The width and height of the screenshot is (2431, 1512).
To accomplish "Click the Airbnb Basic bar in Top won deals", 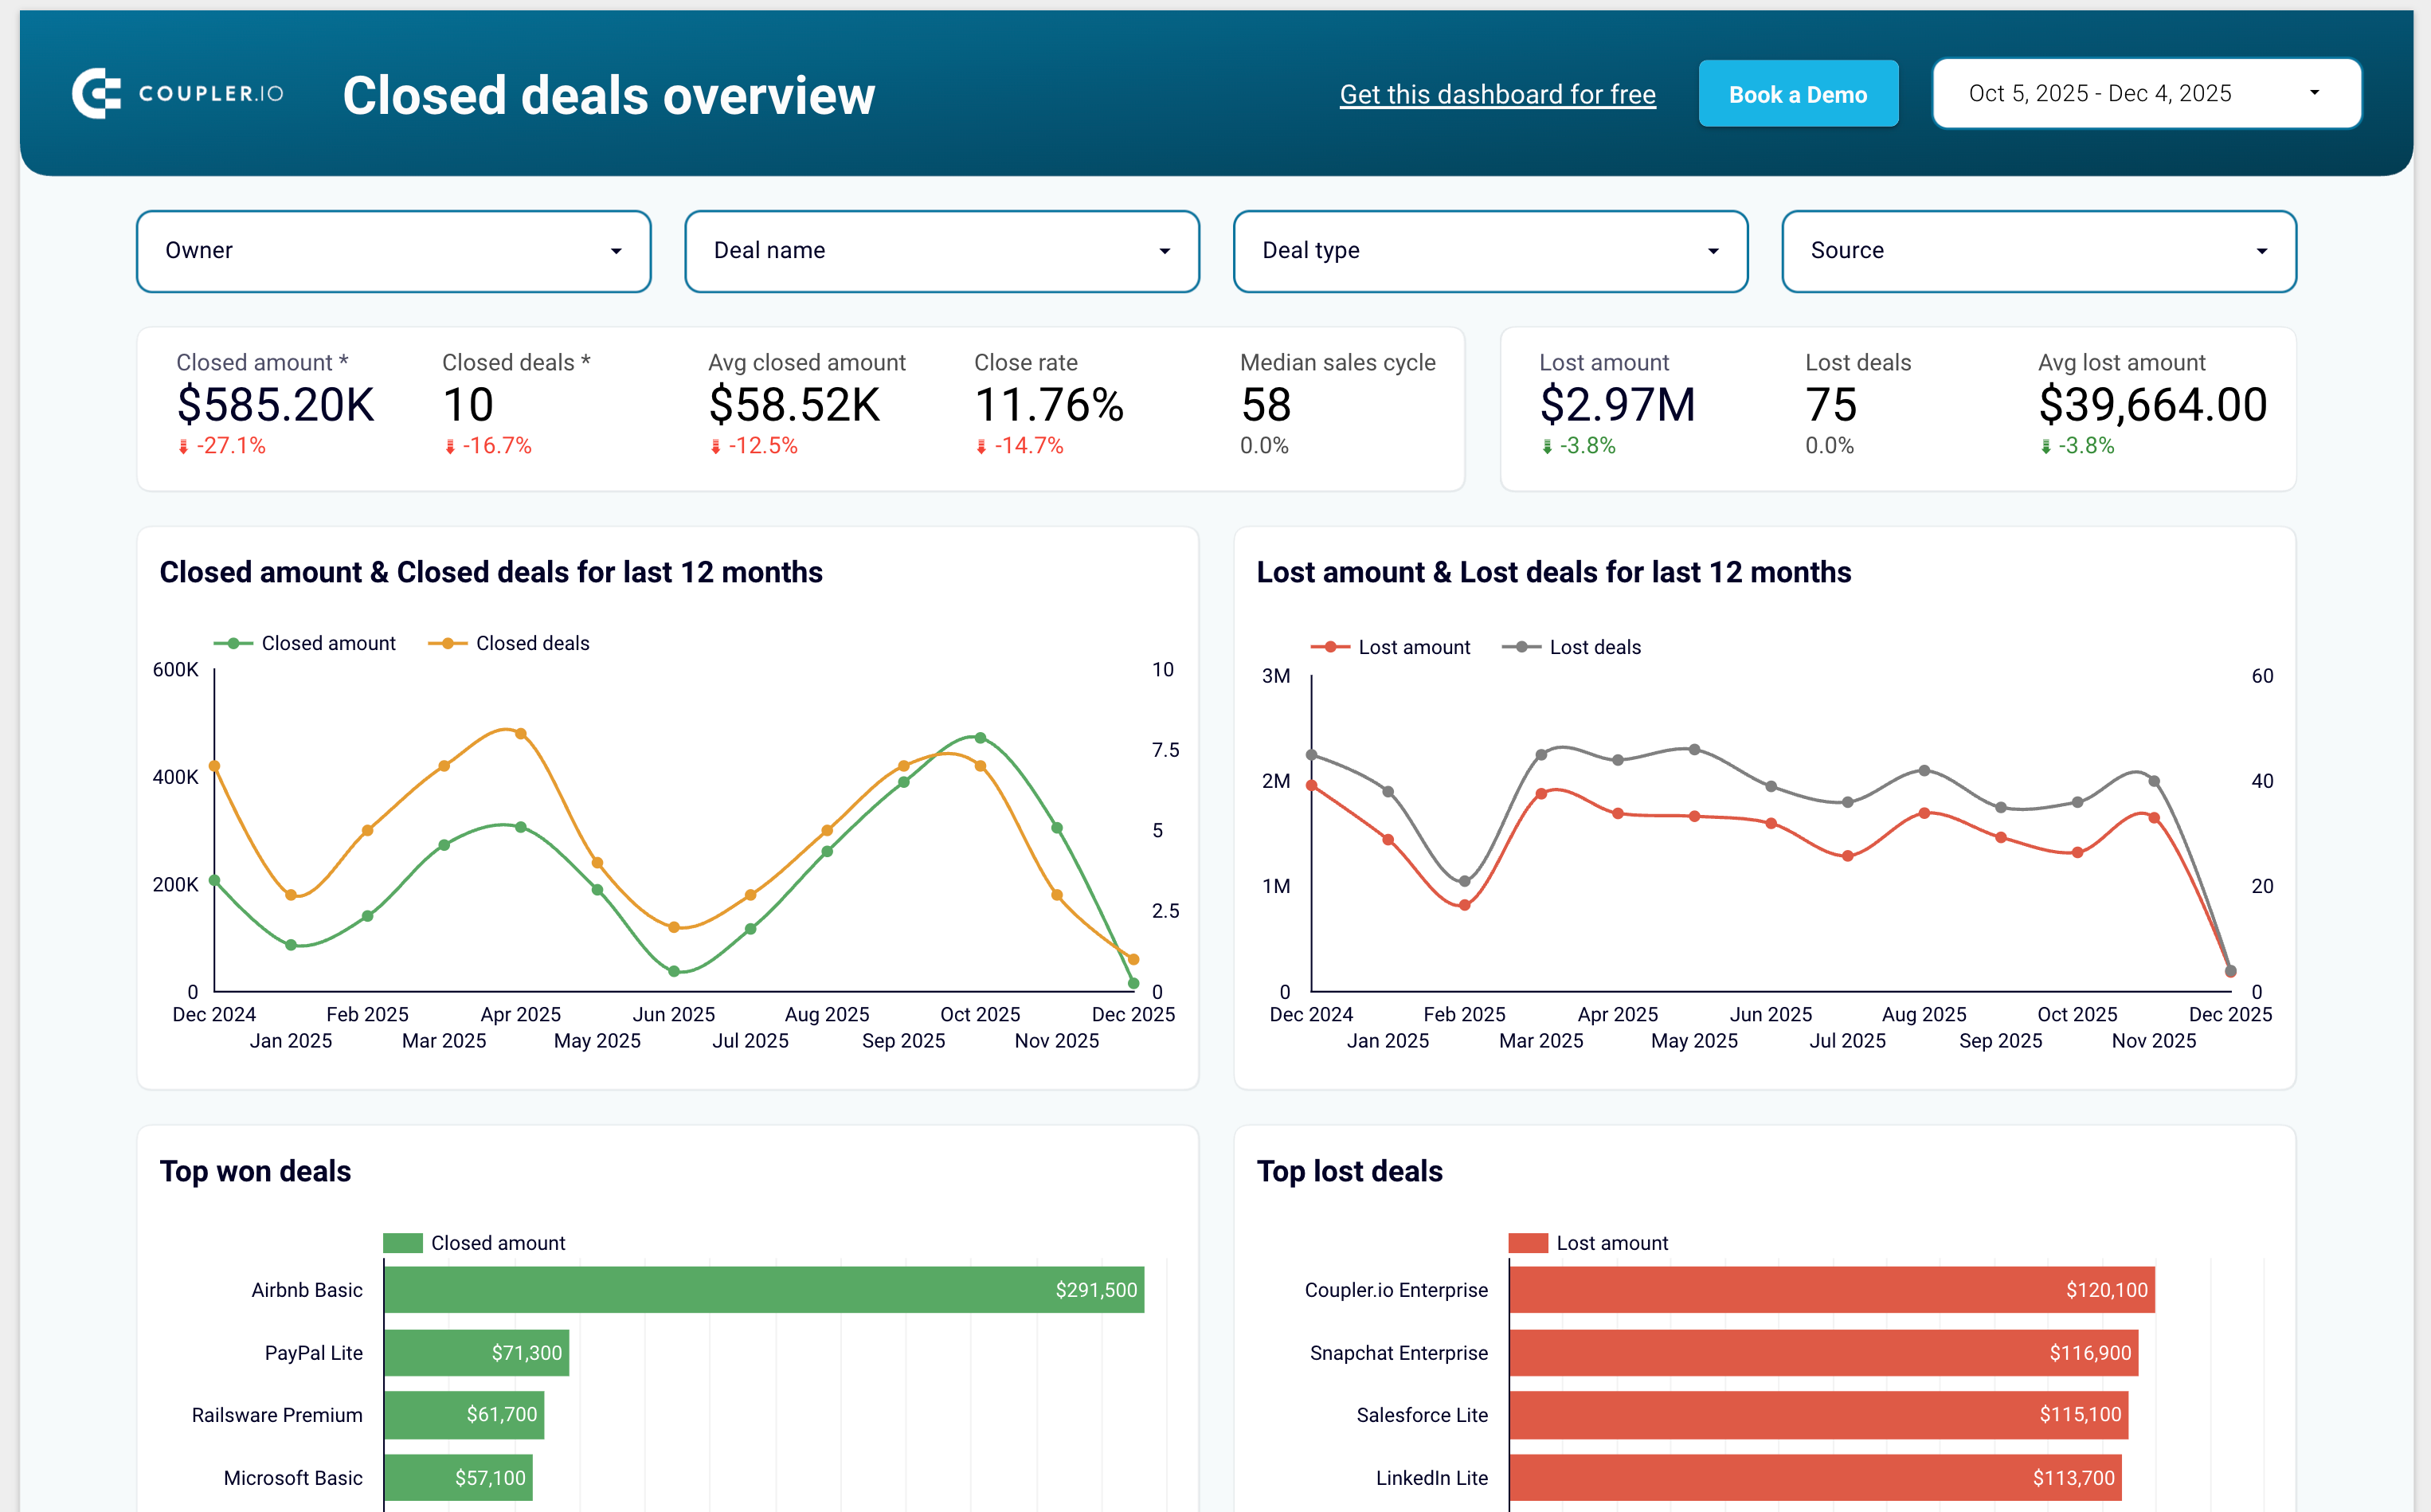I will tap(765, 1290).
